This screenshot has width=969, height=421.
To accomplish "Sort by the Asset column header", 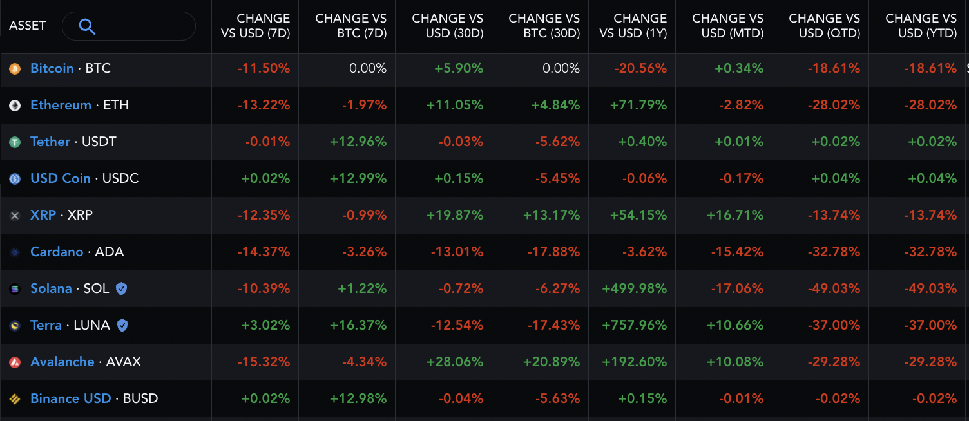I will [28, 26].
